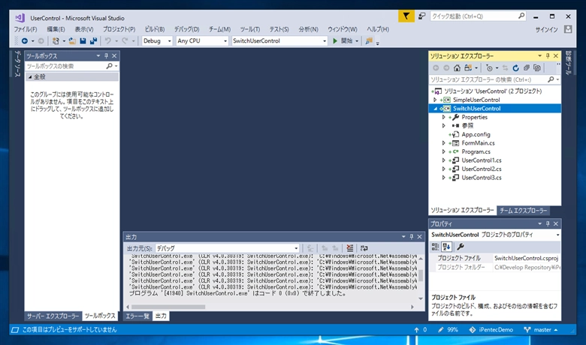
Task: Click the Find in Files toolbar icon
Action: pyautogui.click(x=369, y=41)
